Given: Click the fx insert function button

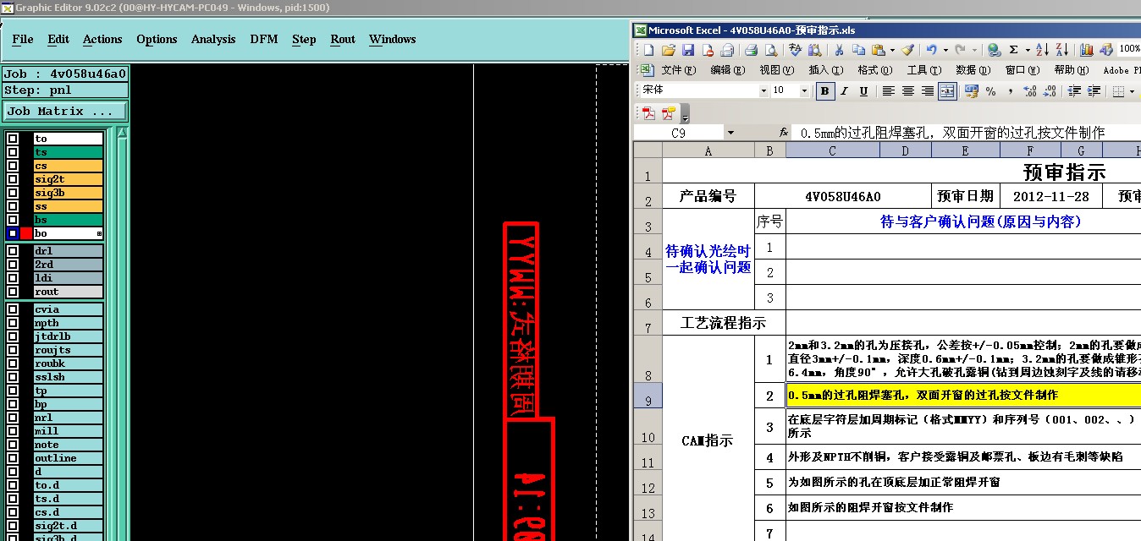Looking at the screenshot, I should coord(784,133).
